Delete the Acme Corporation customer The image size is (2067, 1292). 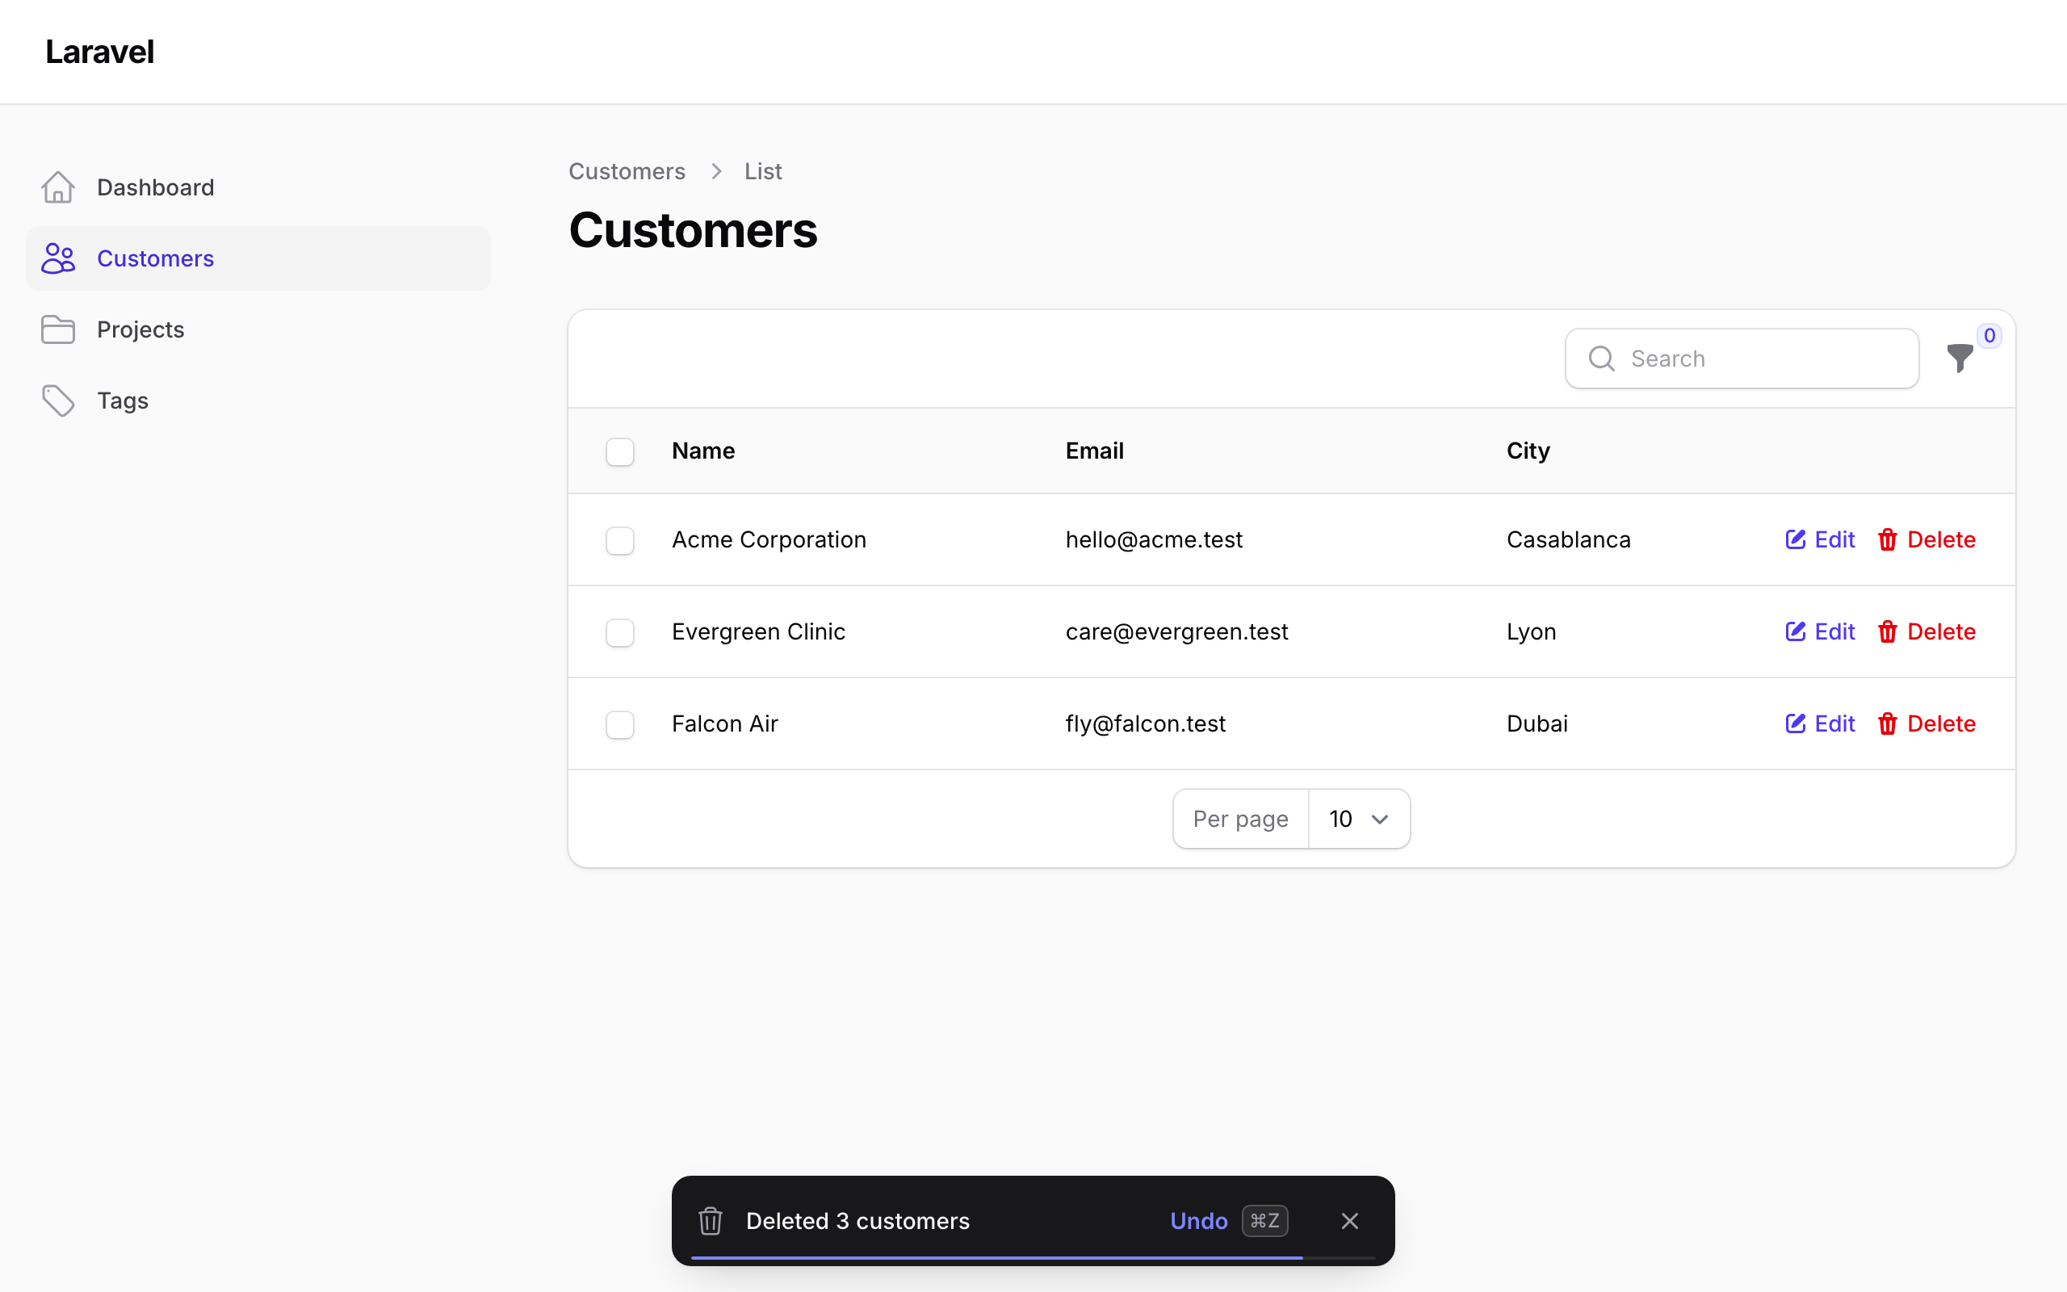(1926, 539)
